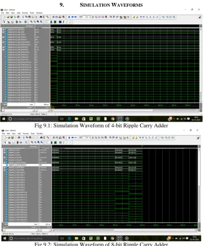The height and width of the screenshot is (246, 204).
Task: Open Edge from taskbar under 4-bit adder window
Action: pyautogui.click(x=69, y=119)
